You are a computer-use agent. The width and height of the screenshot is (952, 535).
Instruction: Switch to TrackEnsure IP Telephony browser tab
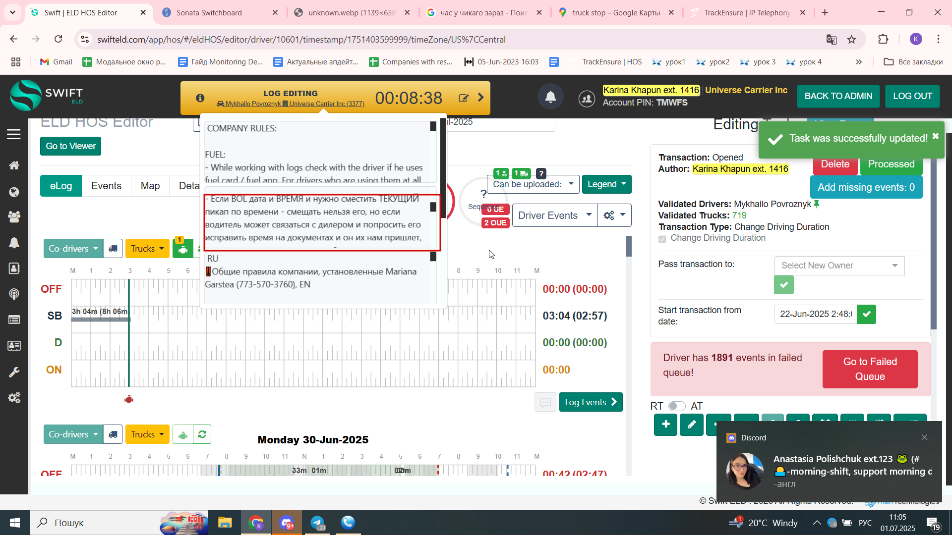[748, 13]
